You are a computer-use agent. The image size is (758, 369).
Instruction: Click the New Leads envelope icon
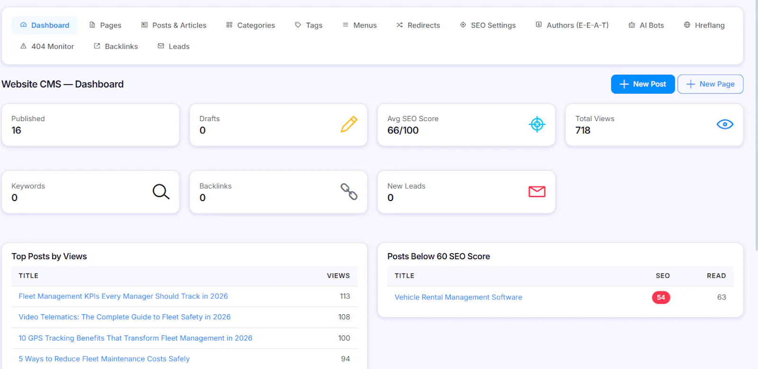pyautogui.click(x=537, y=192)
